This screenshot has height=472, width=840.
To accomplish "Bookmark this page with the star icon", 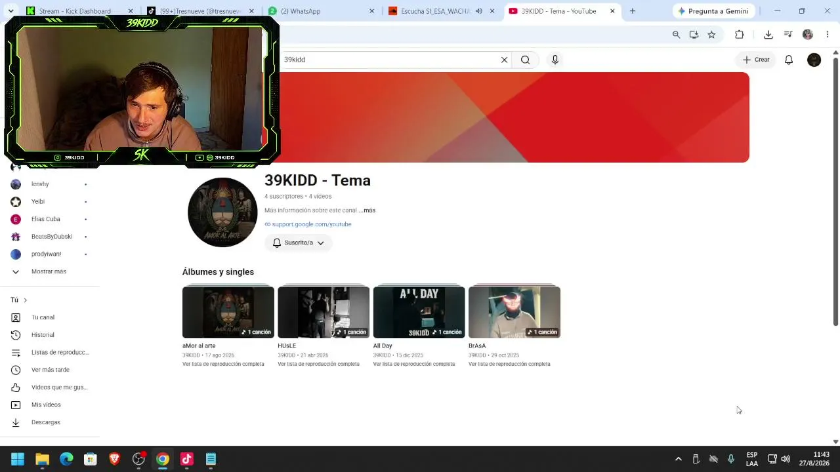I will 711,35.
